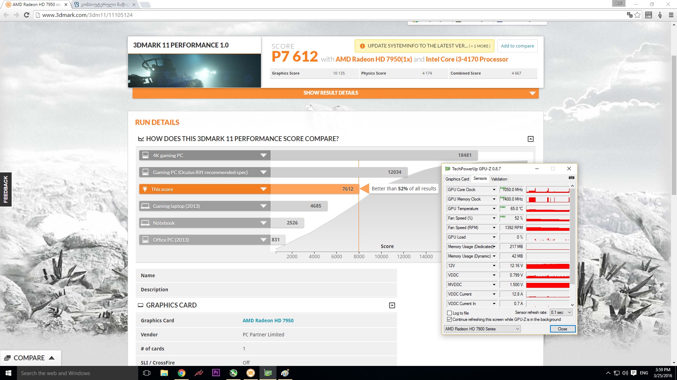Click the GPU-Z screenshot camera icon
The width and height of the screenshot is (677, 380).
571,178
